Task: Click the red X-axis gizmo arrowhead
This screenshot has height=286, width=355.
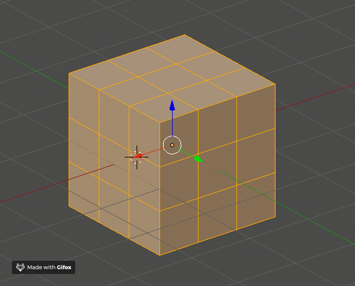Action: [138, 156]
